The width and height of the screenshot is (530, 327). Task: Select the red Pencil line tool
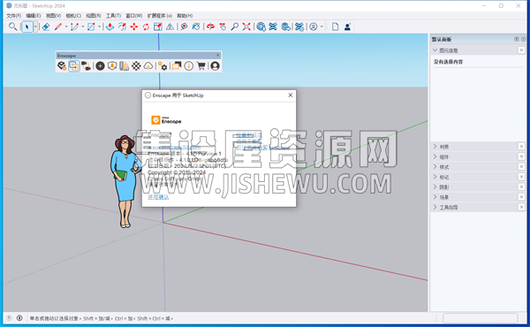pyautogui.click(x=58, y=27)
